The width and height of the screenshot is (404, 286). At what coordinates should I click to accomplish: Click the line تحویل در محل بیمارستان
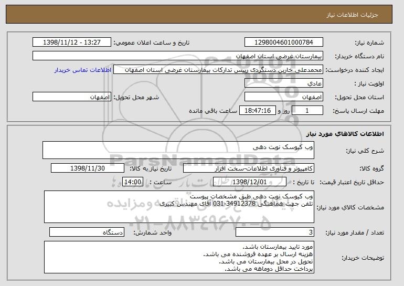tap(266, 261)
